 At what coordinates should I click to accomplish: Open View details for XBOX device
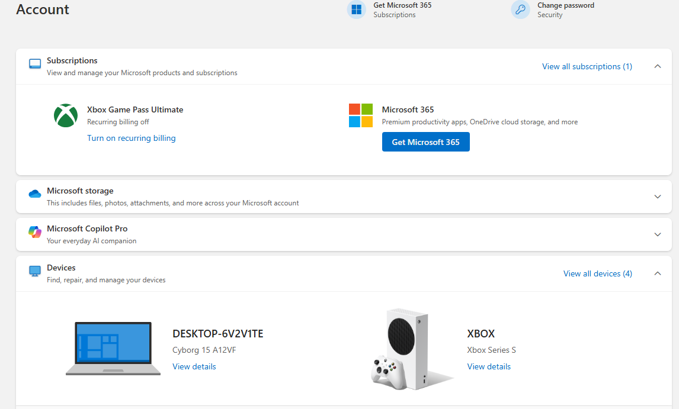pyautogui.click(x=489, y=366)
